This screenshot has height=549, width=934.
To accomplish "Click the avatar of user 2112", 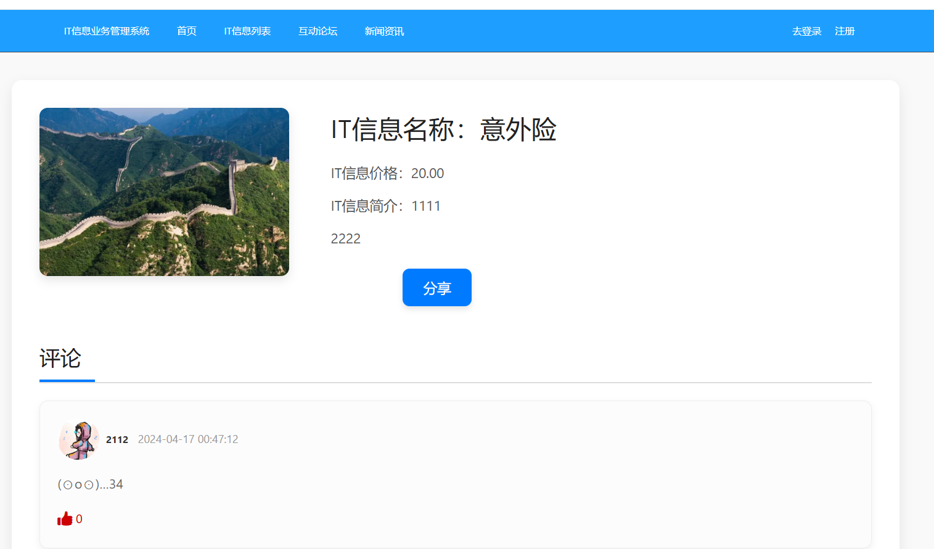I will 79,439.
